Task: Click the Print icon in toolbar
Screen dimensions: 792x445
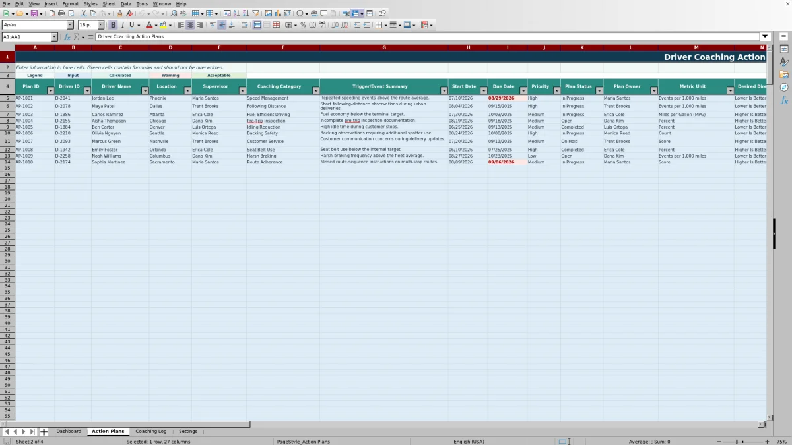Action: pos(61,13)
